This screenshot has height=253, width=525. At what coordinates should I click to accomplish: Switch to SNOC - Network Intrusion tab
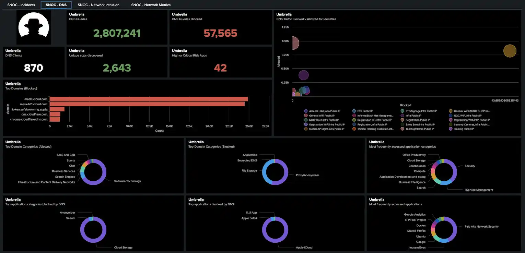98,5
